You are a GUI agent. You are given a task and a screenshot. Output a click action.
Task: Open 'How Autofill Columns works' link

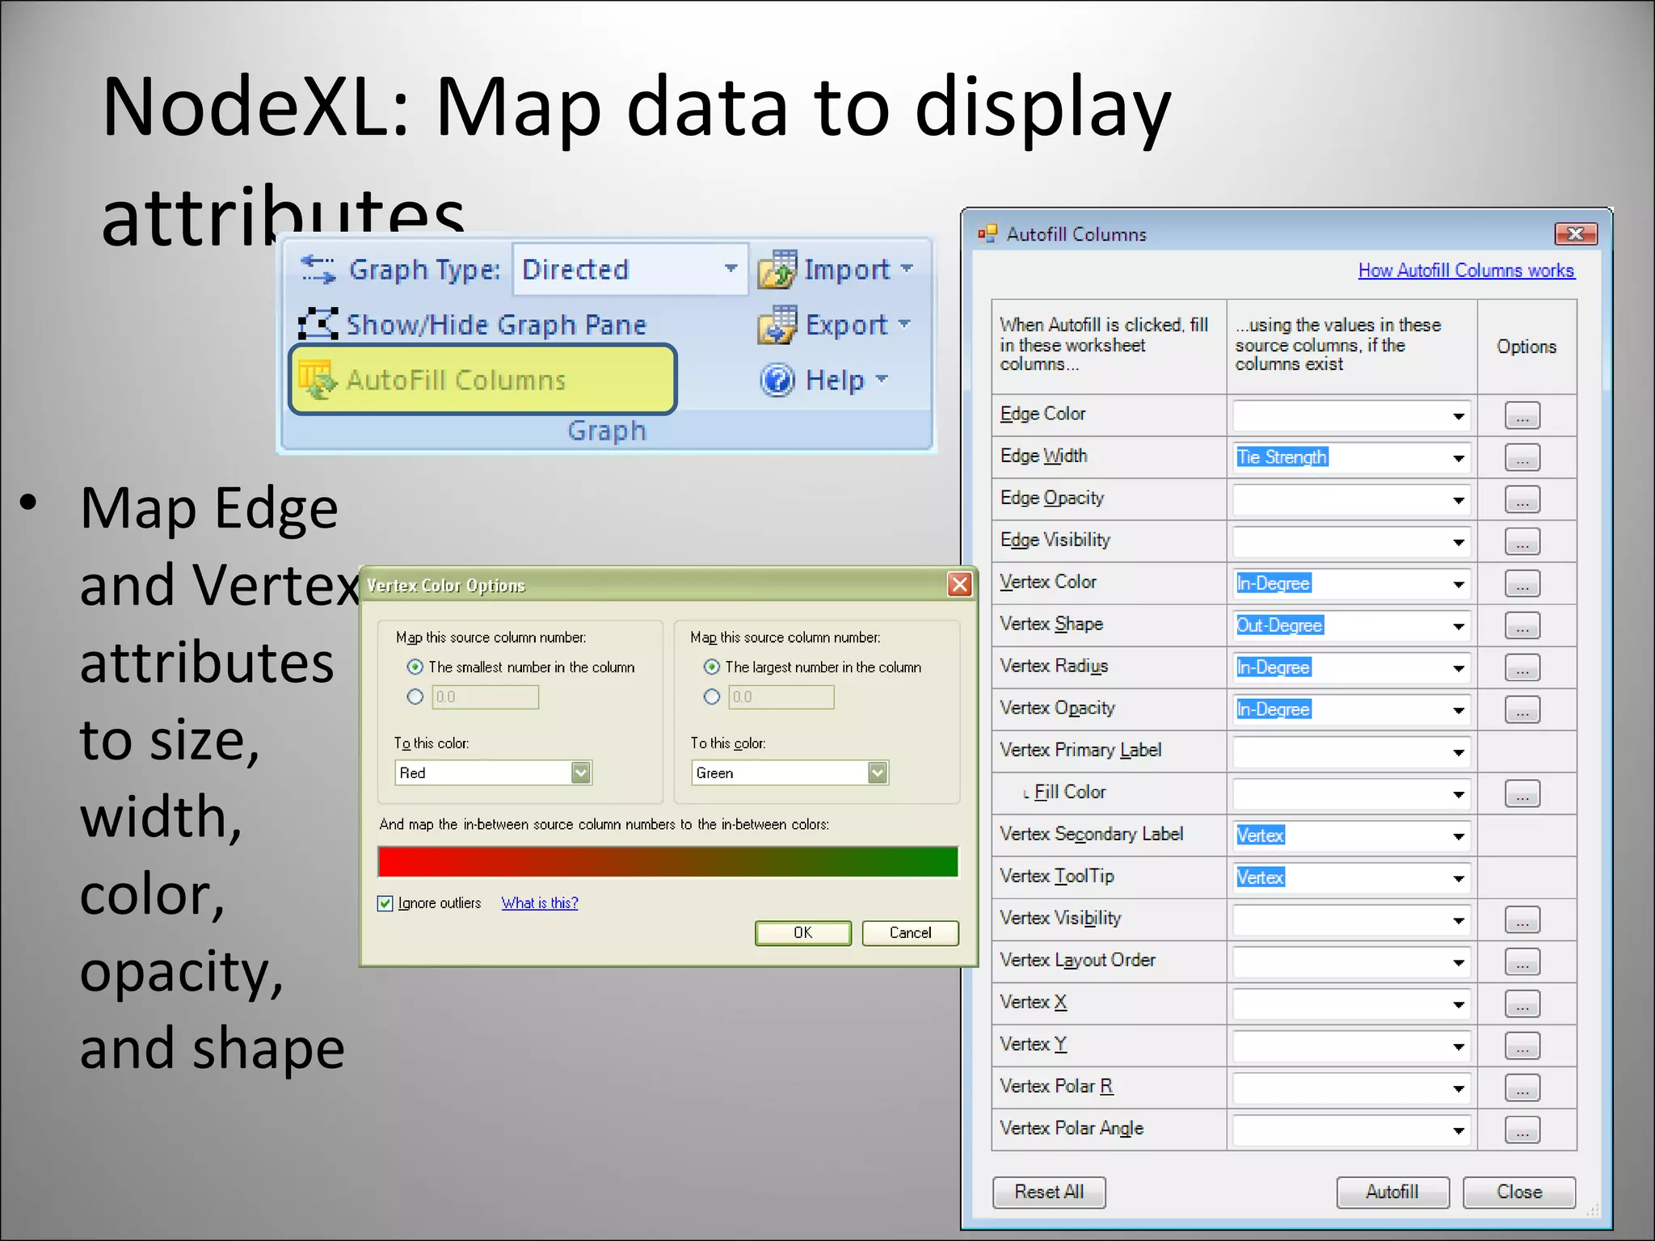click(1466, 270)
